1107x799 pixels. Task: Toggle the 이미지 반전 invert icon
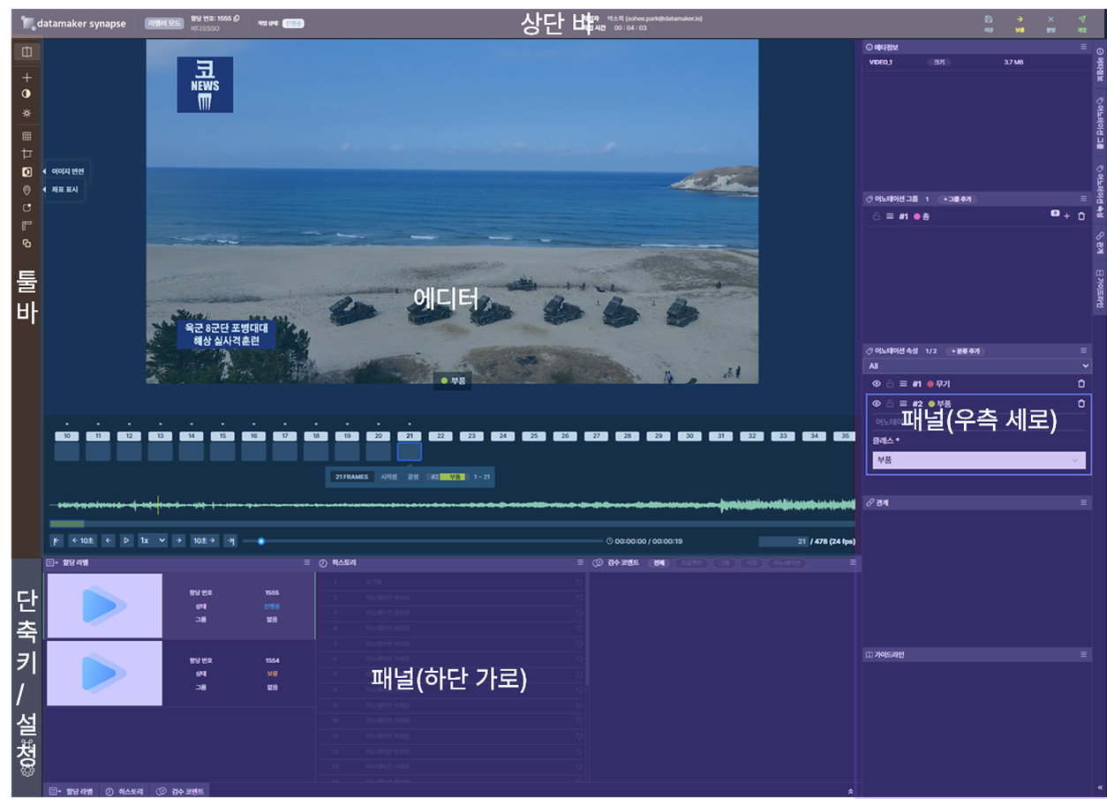[26, 172]
